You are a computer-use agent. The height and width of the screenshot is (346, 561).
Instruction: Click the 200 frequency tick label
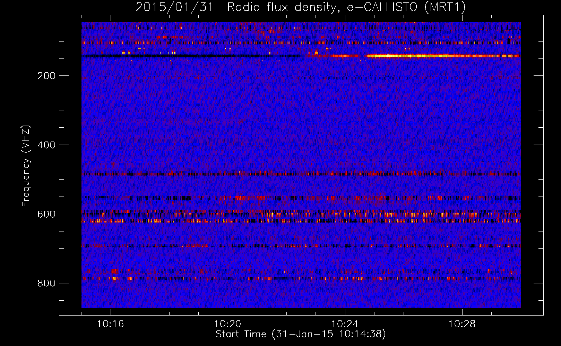coord(46,76)
